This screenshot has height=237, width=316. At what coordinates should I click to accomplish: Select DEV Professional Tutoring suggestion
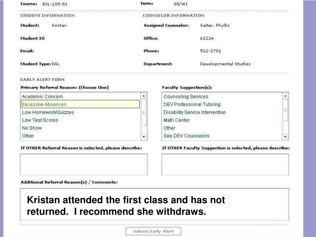pyautogui.click(x=222, y=104)
